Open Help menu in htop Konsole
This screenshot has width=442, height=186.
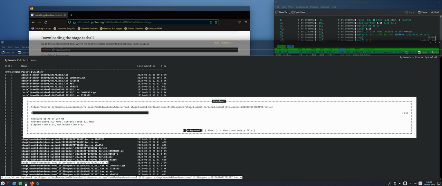coord(334,7)
